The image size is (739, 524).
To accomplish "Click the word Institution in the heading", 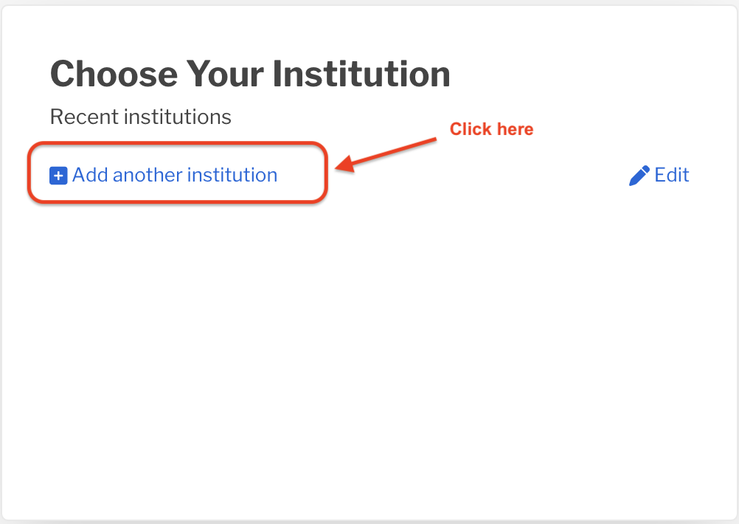I will [x=361, y=75].
